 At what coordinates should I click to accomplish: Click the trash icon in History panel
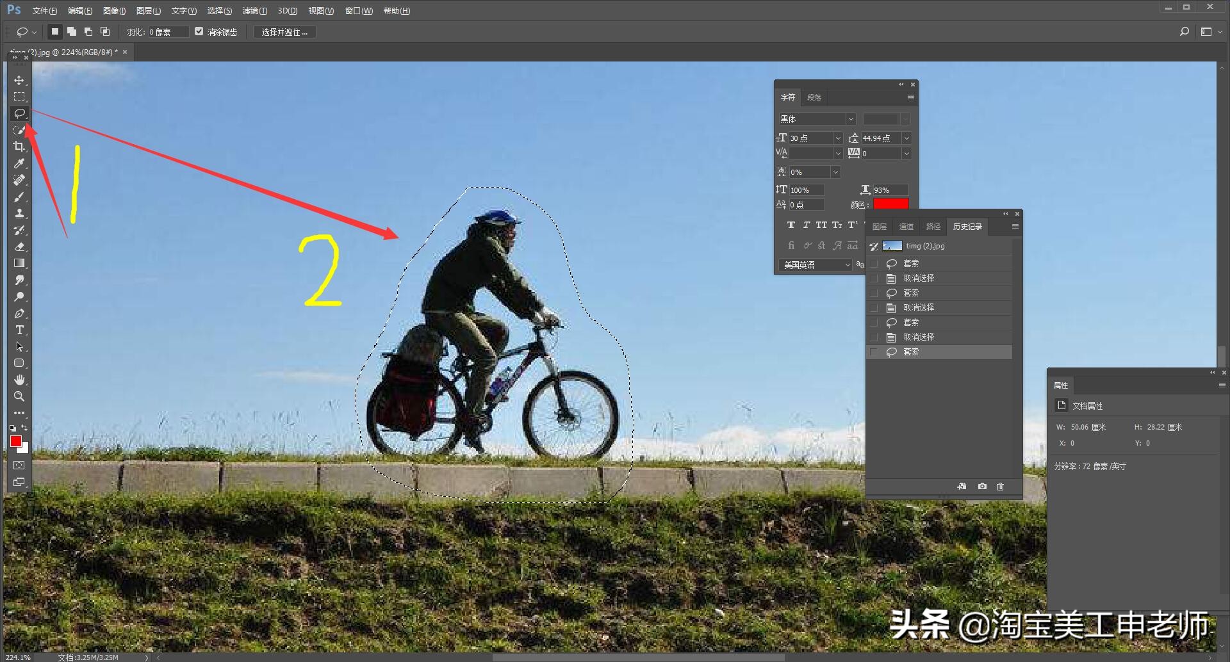(x=1000, y=487)
